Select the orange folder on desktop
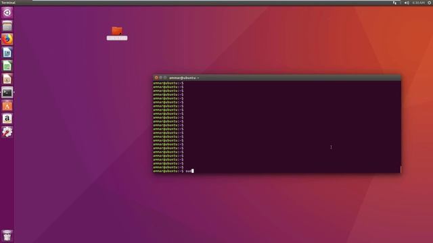 (117, 33)
